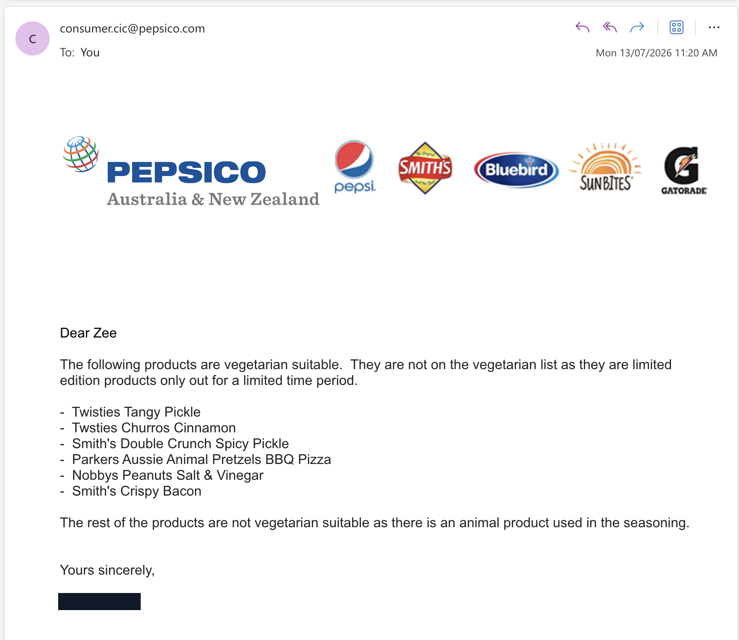This screenshot has width=739, height=640.
Task: Open the More actions ellipsis menu
Action: [714, 27]
